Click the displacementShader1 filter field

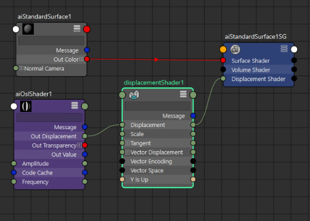(158, 106)
